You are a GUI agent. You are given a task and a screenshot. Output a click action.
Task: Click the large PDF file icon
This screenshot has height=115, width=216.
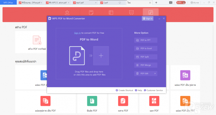(x=77, y=56)
